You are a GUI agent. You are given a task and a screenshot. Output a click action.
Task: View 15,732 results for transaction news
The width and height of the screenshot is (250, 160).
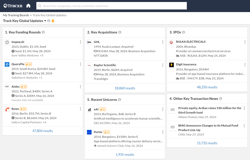coord(207,143)
